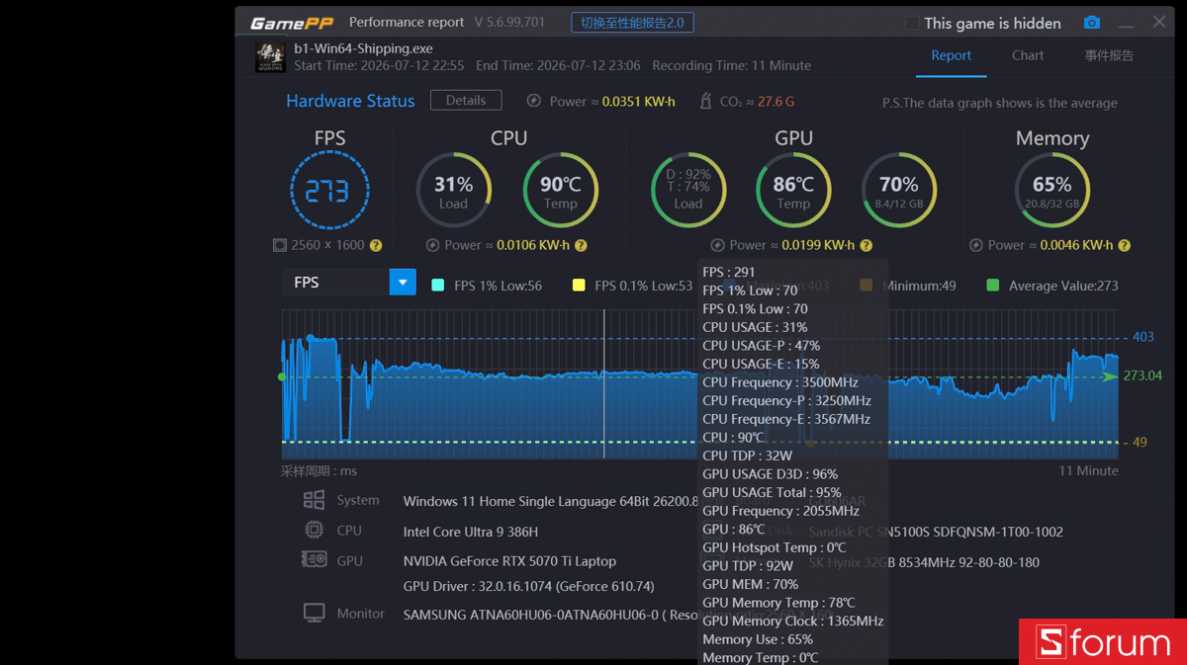Tick the 'This game is hidden' checkbox
This screenshot has width=1187, height=665.
[912, 23]
